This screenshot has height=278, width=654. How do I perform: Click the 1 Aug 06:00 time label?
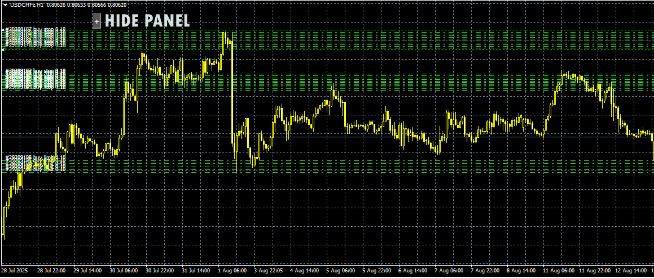point(232,271)
